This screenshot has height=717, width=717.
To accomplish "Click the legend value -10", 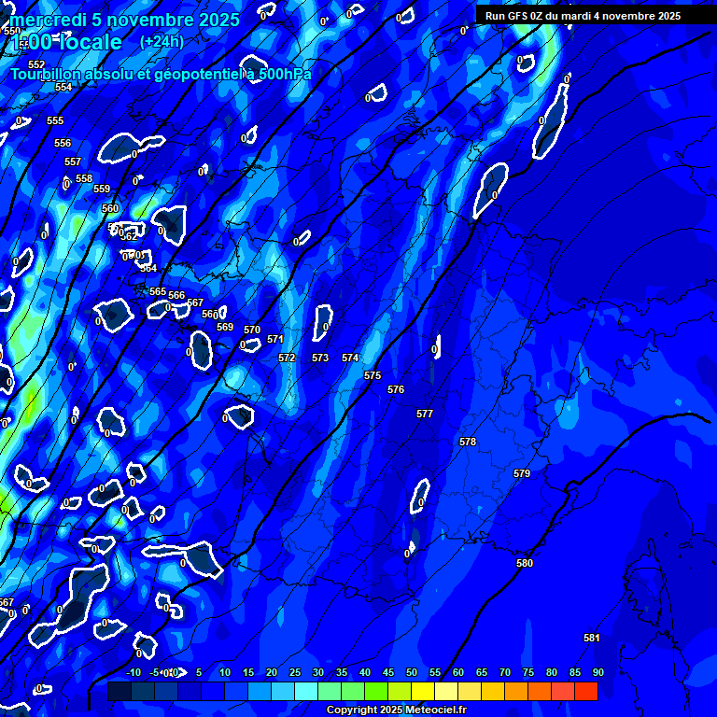I will click(133, 672).
